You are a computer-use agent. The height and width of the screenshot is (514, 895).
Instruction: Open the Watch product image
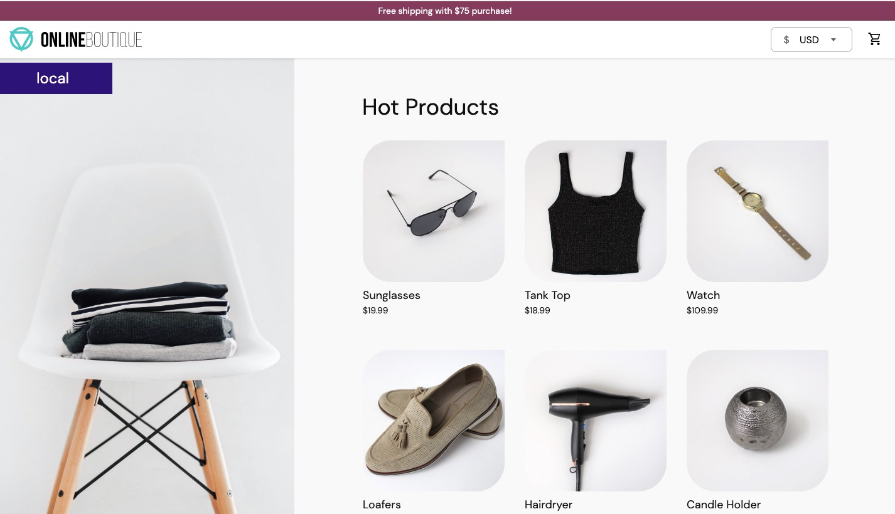coord(758,211)
